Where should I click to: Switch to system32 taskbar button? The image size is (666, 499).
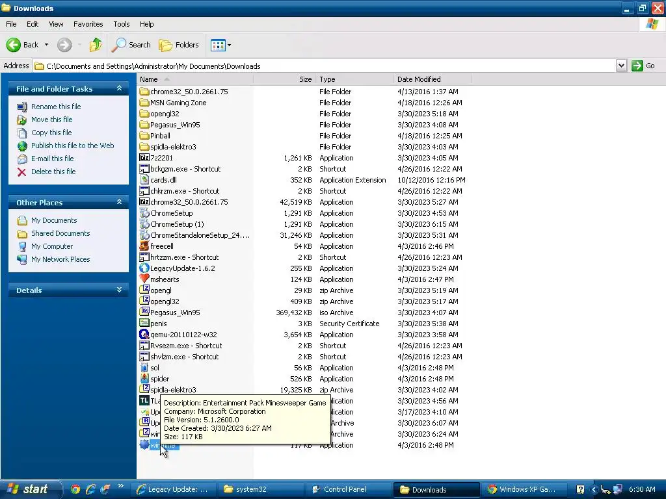(x=260, y=489)
